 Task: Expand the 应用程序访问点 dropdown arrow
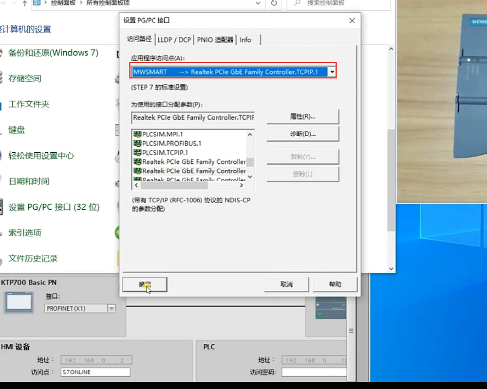332,72
